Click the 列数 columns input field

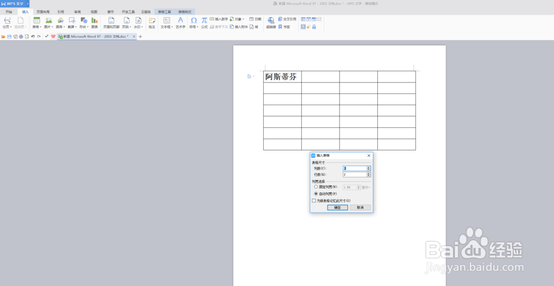tap(355, 168)
